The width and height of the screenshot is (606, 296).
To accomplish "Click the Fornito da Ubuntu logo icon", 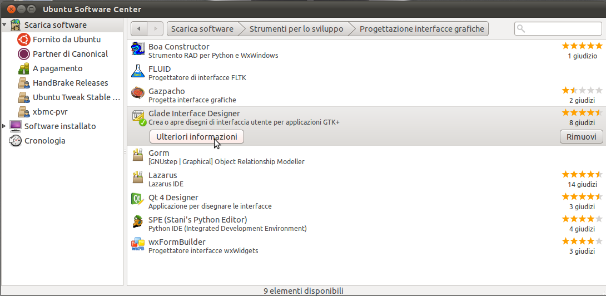I will [x=23, y=40].
